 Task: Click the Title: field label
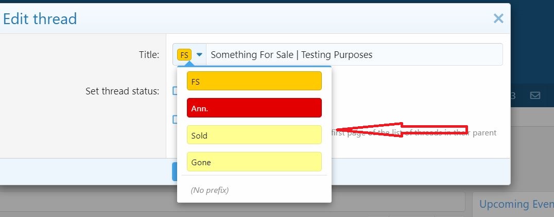tap(149, 55)
